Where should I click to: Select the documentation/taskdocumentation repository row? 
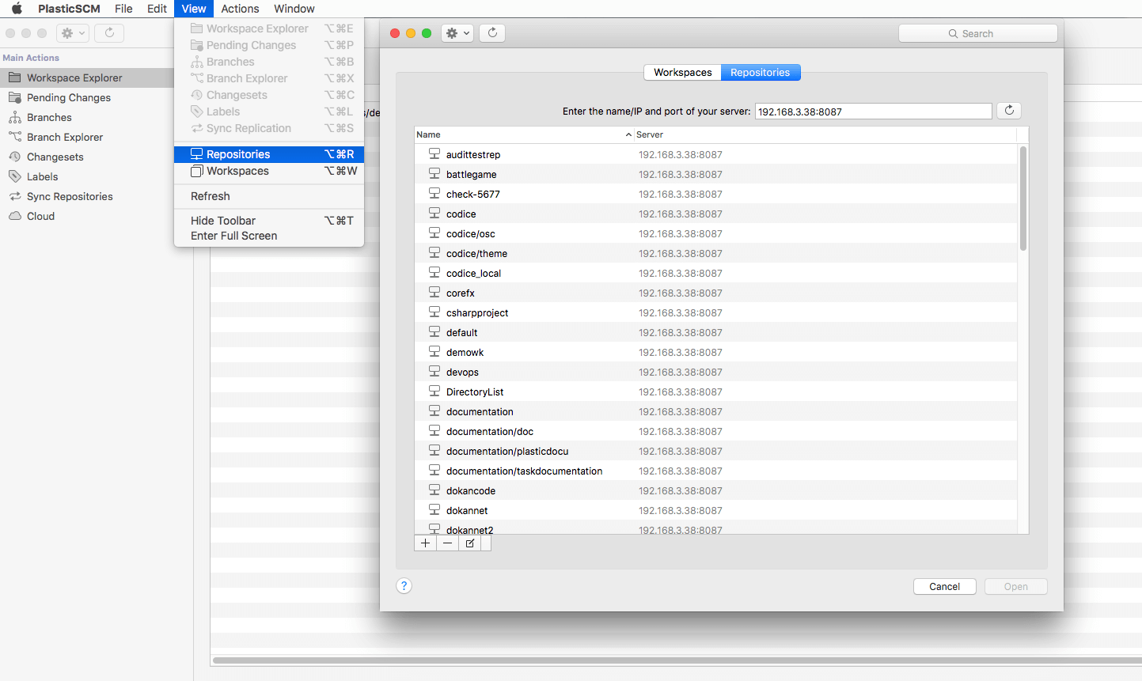[715, 471]
